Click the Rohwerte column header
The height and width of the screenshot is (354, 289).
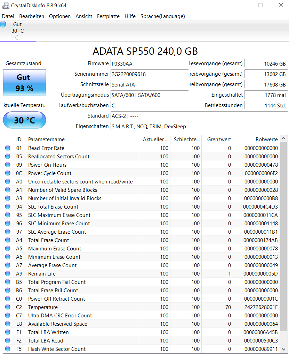pos(256,139)
